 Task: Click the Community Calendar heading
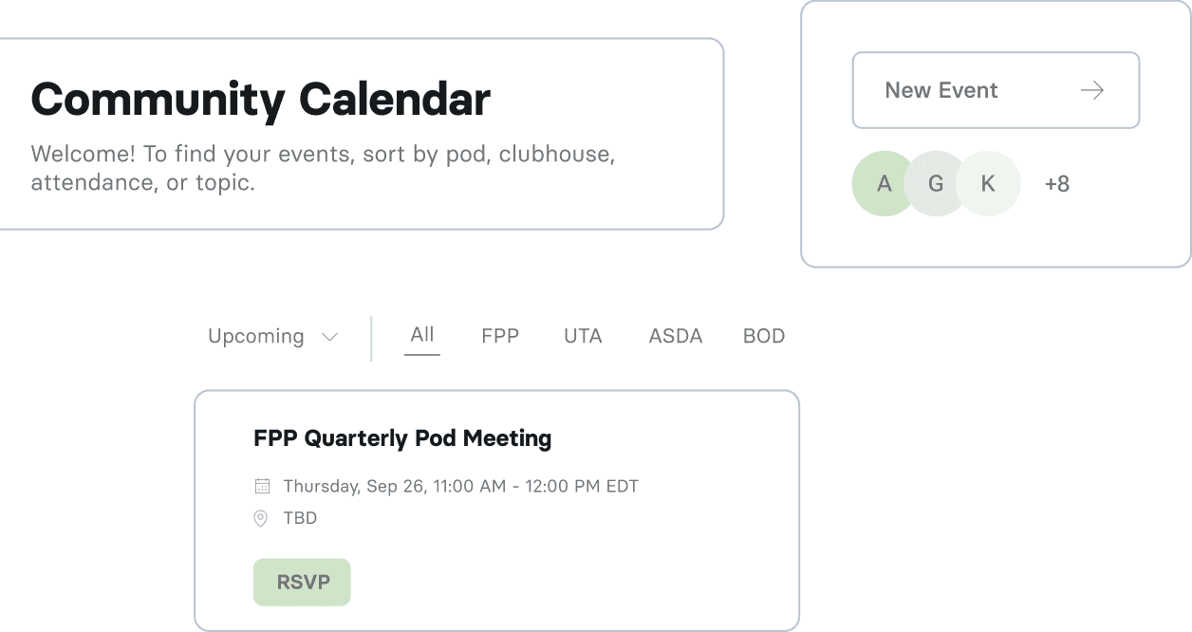tap(261, 99)
